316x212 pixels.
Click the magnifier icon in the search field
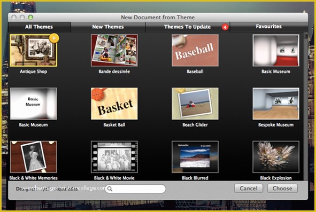110,189
